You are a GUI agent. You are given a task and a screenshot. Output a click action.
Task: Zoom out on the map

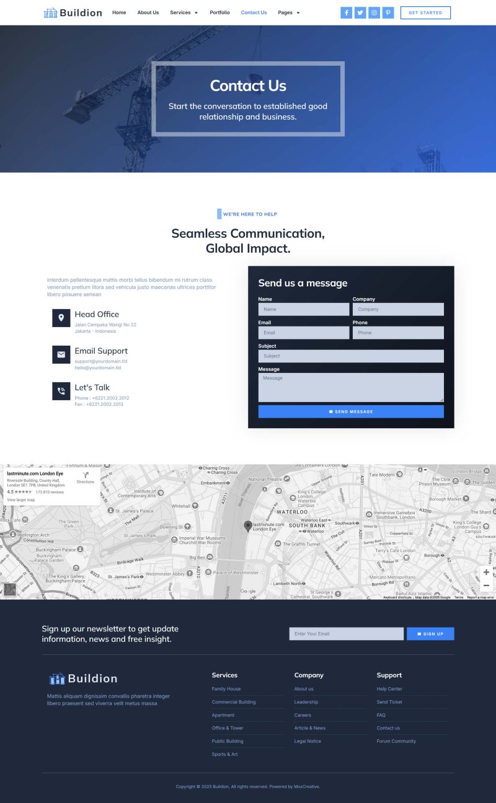[486, 586]
